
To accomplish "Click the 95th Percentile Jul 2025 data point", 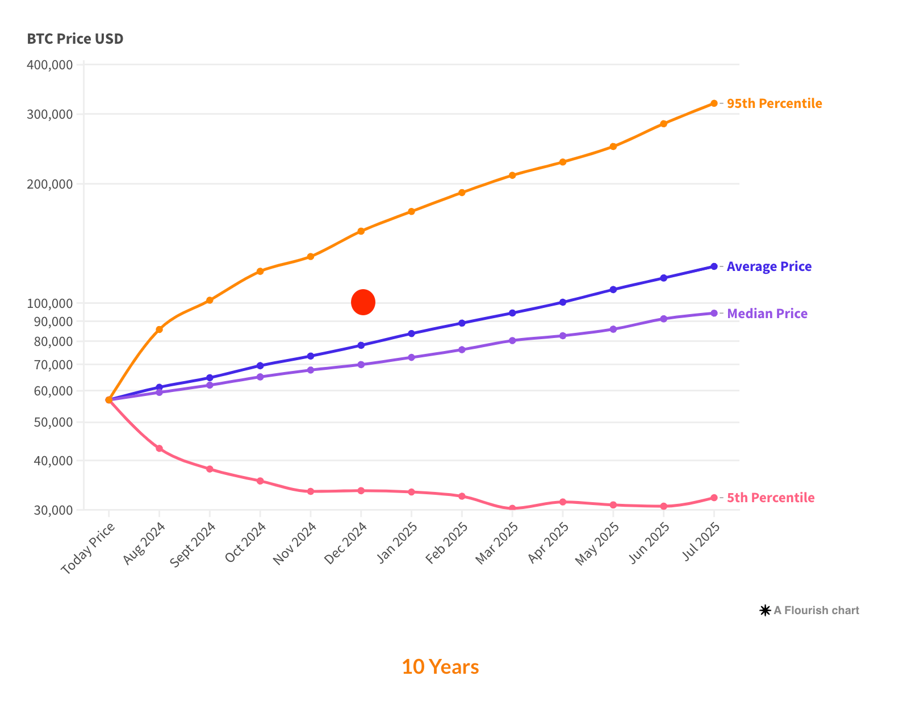I will pos(714,103).
